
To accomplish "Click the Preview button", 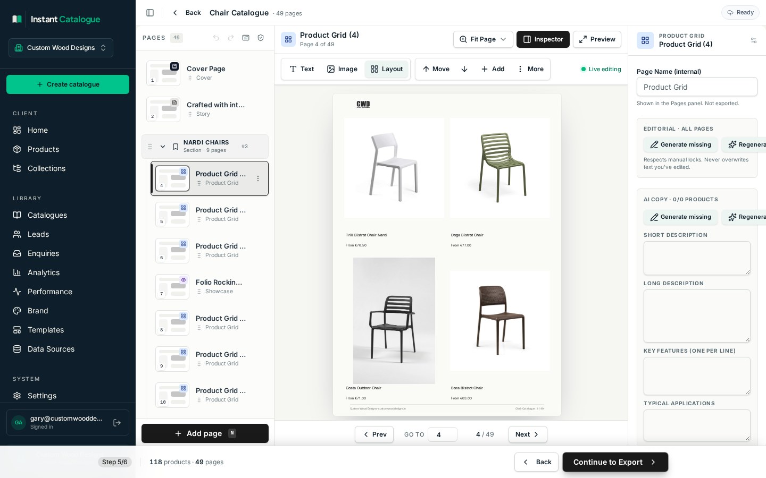I will (x=597, y=39).
